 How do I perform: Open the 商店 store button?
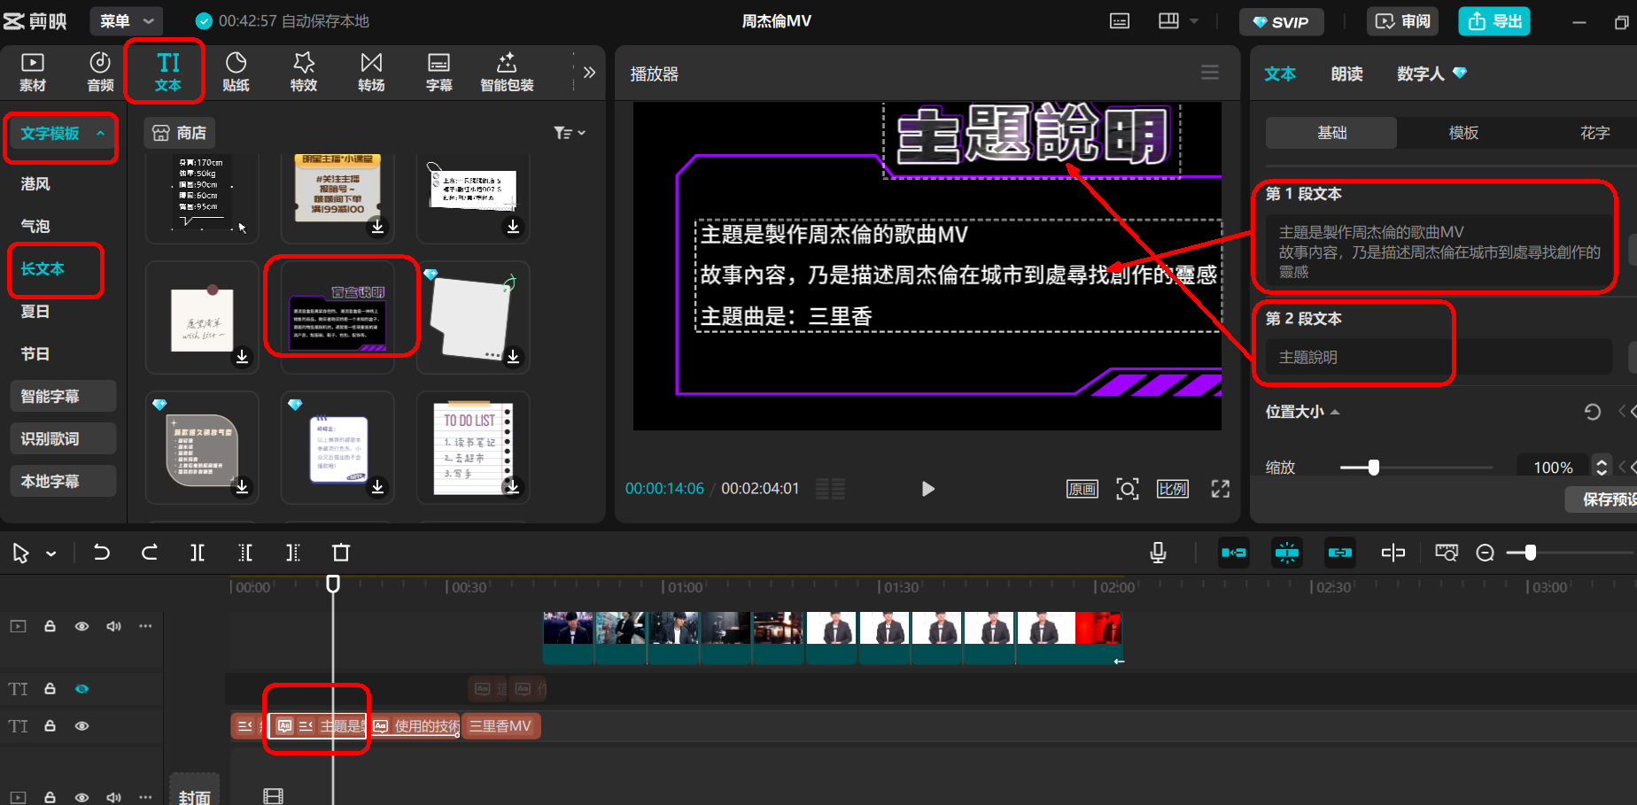click(x=179, y=133)
